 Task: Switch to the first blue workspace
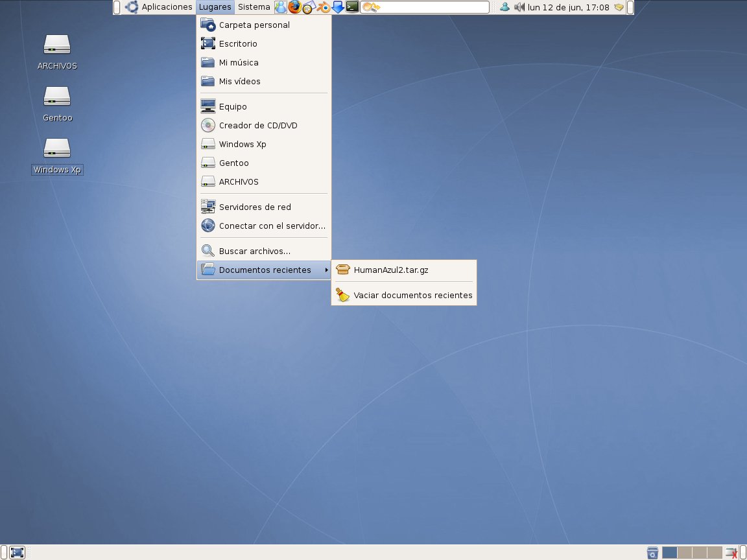(669, 552)
